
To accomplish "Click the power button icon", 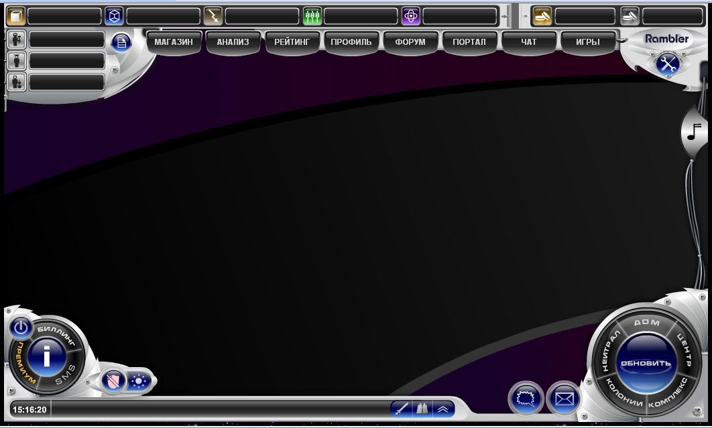I will pyautogui.click(x=21, y=328).
